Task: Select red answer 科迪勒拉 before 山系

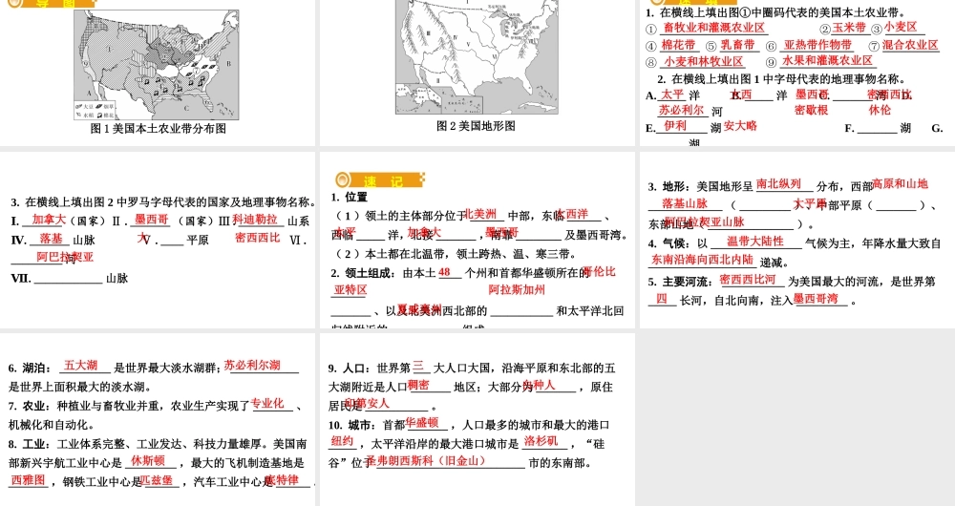Action: 255,220
